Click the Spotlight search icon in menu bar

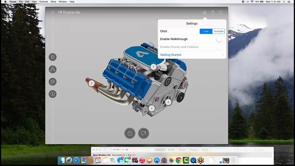pyautogui.click(x=284, y=2)
